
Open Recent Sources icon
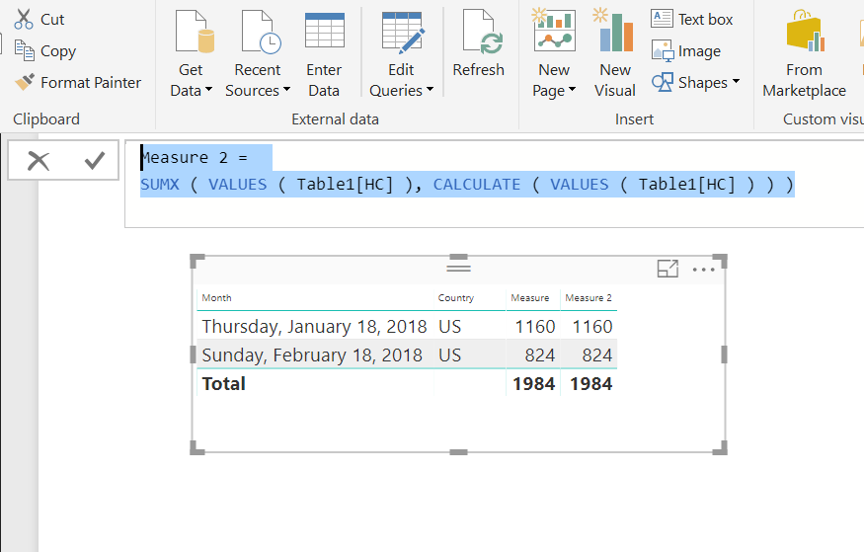[x=262, y=32]
